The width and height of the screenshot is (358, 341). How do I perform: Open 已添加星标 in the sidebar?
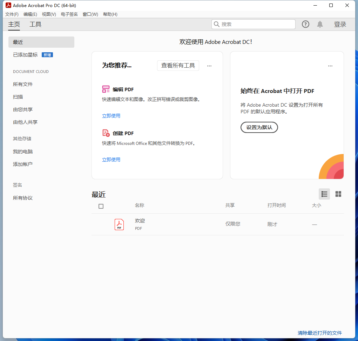(x=25, y=55)
